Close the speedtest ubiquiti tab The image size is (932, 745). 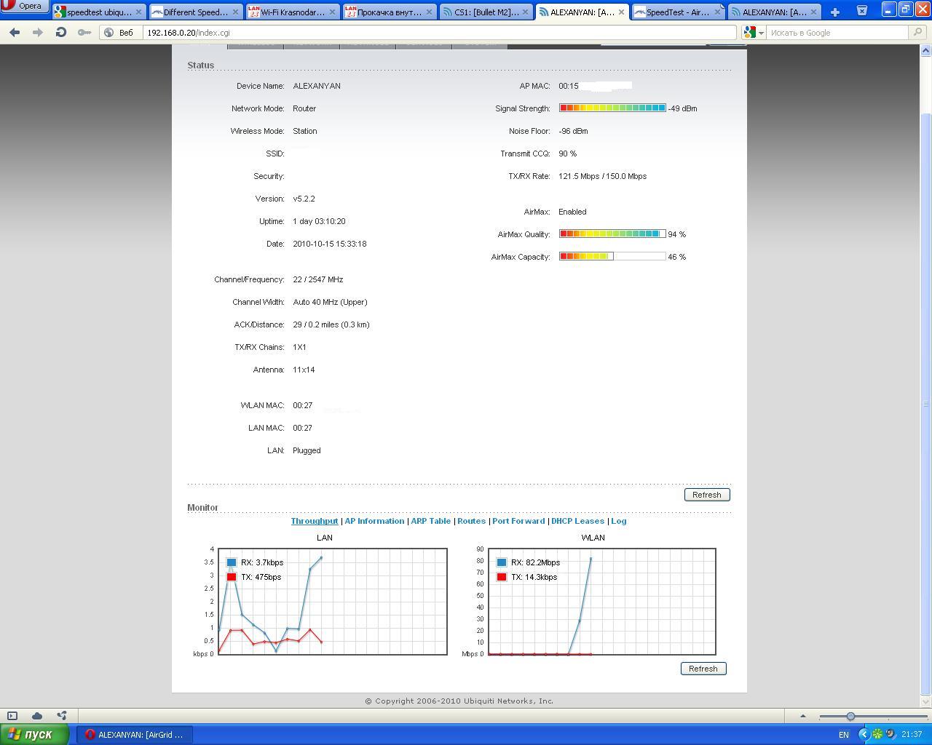(x=138, y=12)
